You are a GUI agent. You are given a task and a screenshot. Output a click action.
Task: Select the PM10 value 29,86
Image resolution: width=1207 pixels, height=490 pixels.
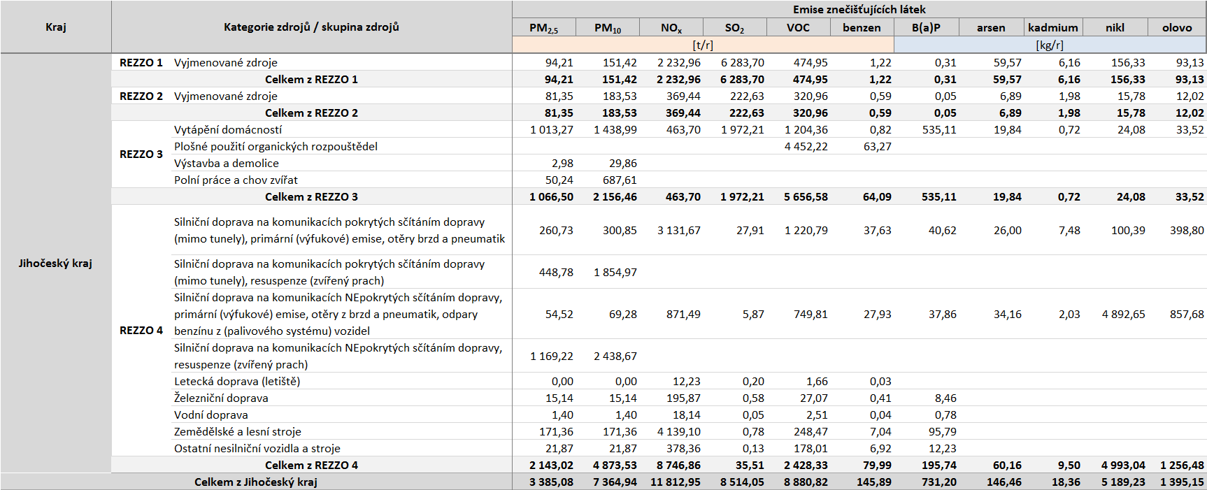(623, 164)
